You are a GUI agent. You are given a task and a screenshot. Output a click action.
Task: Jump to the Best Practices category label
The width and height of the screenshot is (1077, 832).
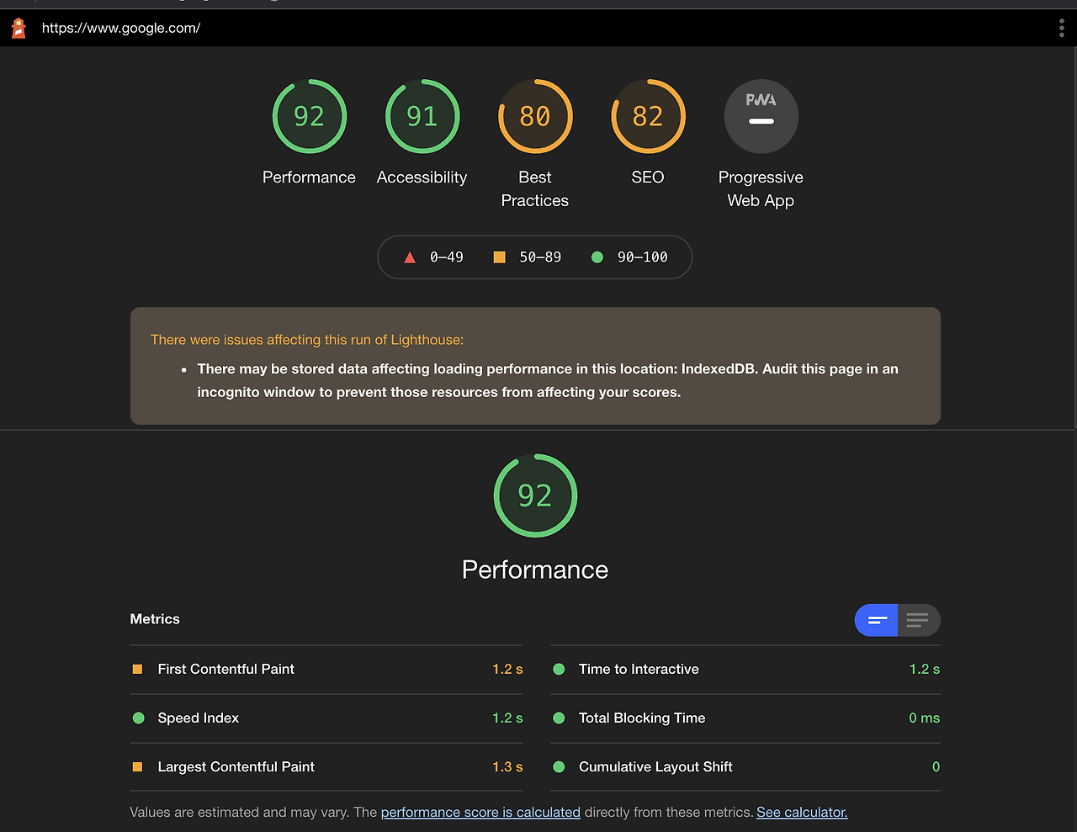(535, 189)
